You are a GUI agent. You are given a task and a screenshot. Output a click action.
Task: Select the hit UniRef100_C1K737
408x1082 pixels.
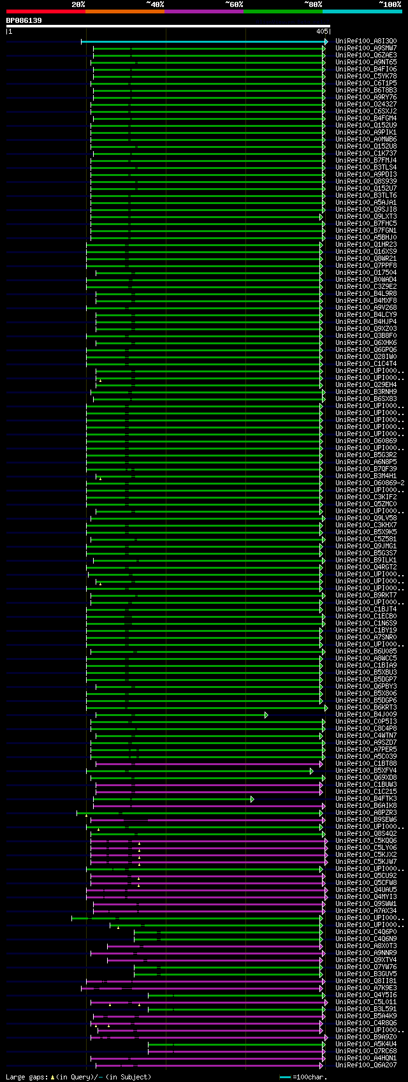(x=366, y=154)
